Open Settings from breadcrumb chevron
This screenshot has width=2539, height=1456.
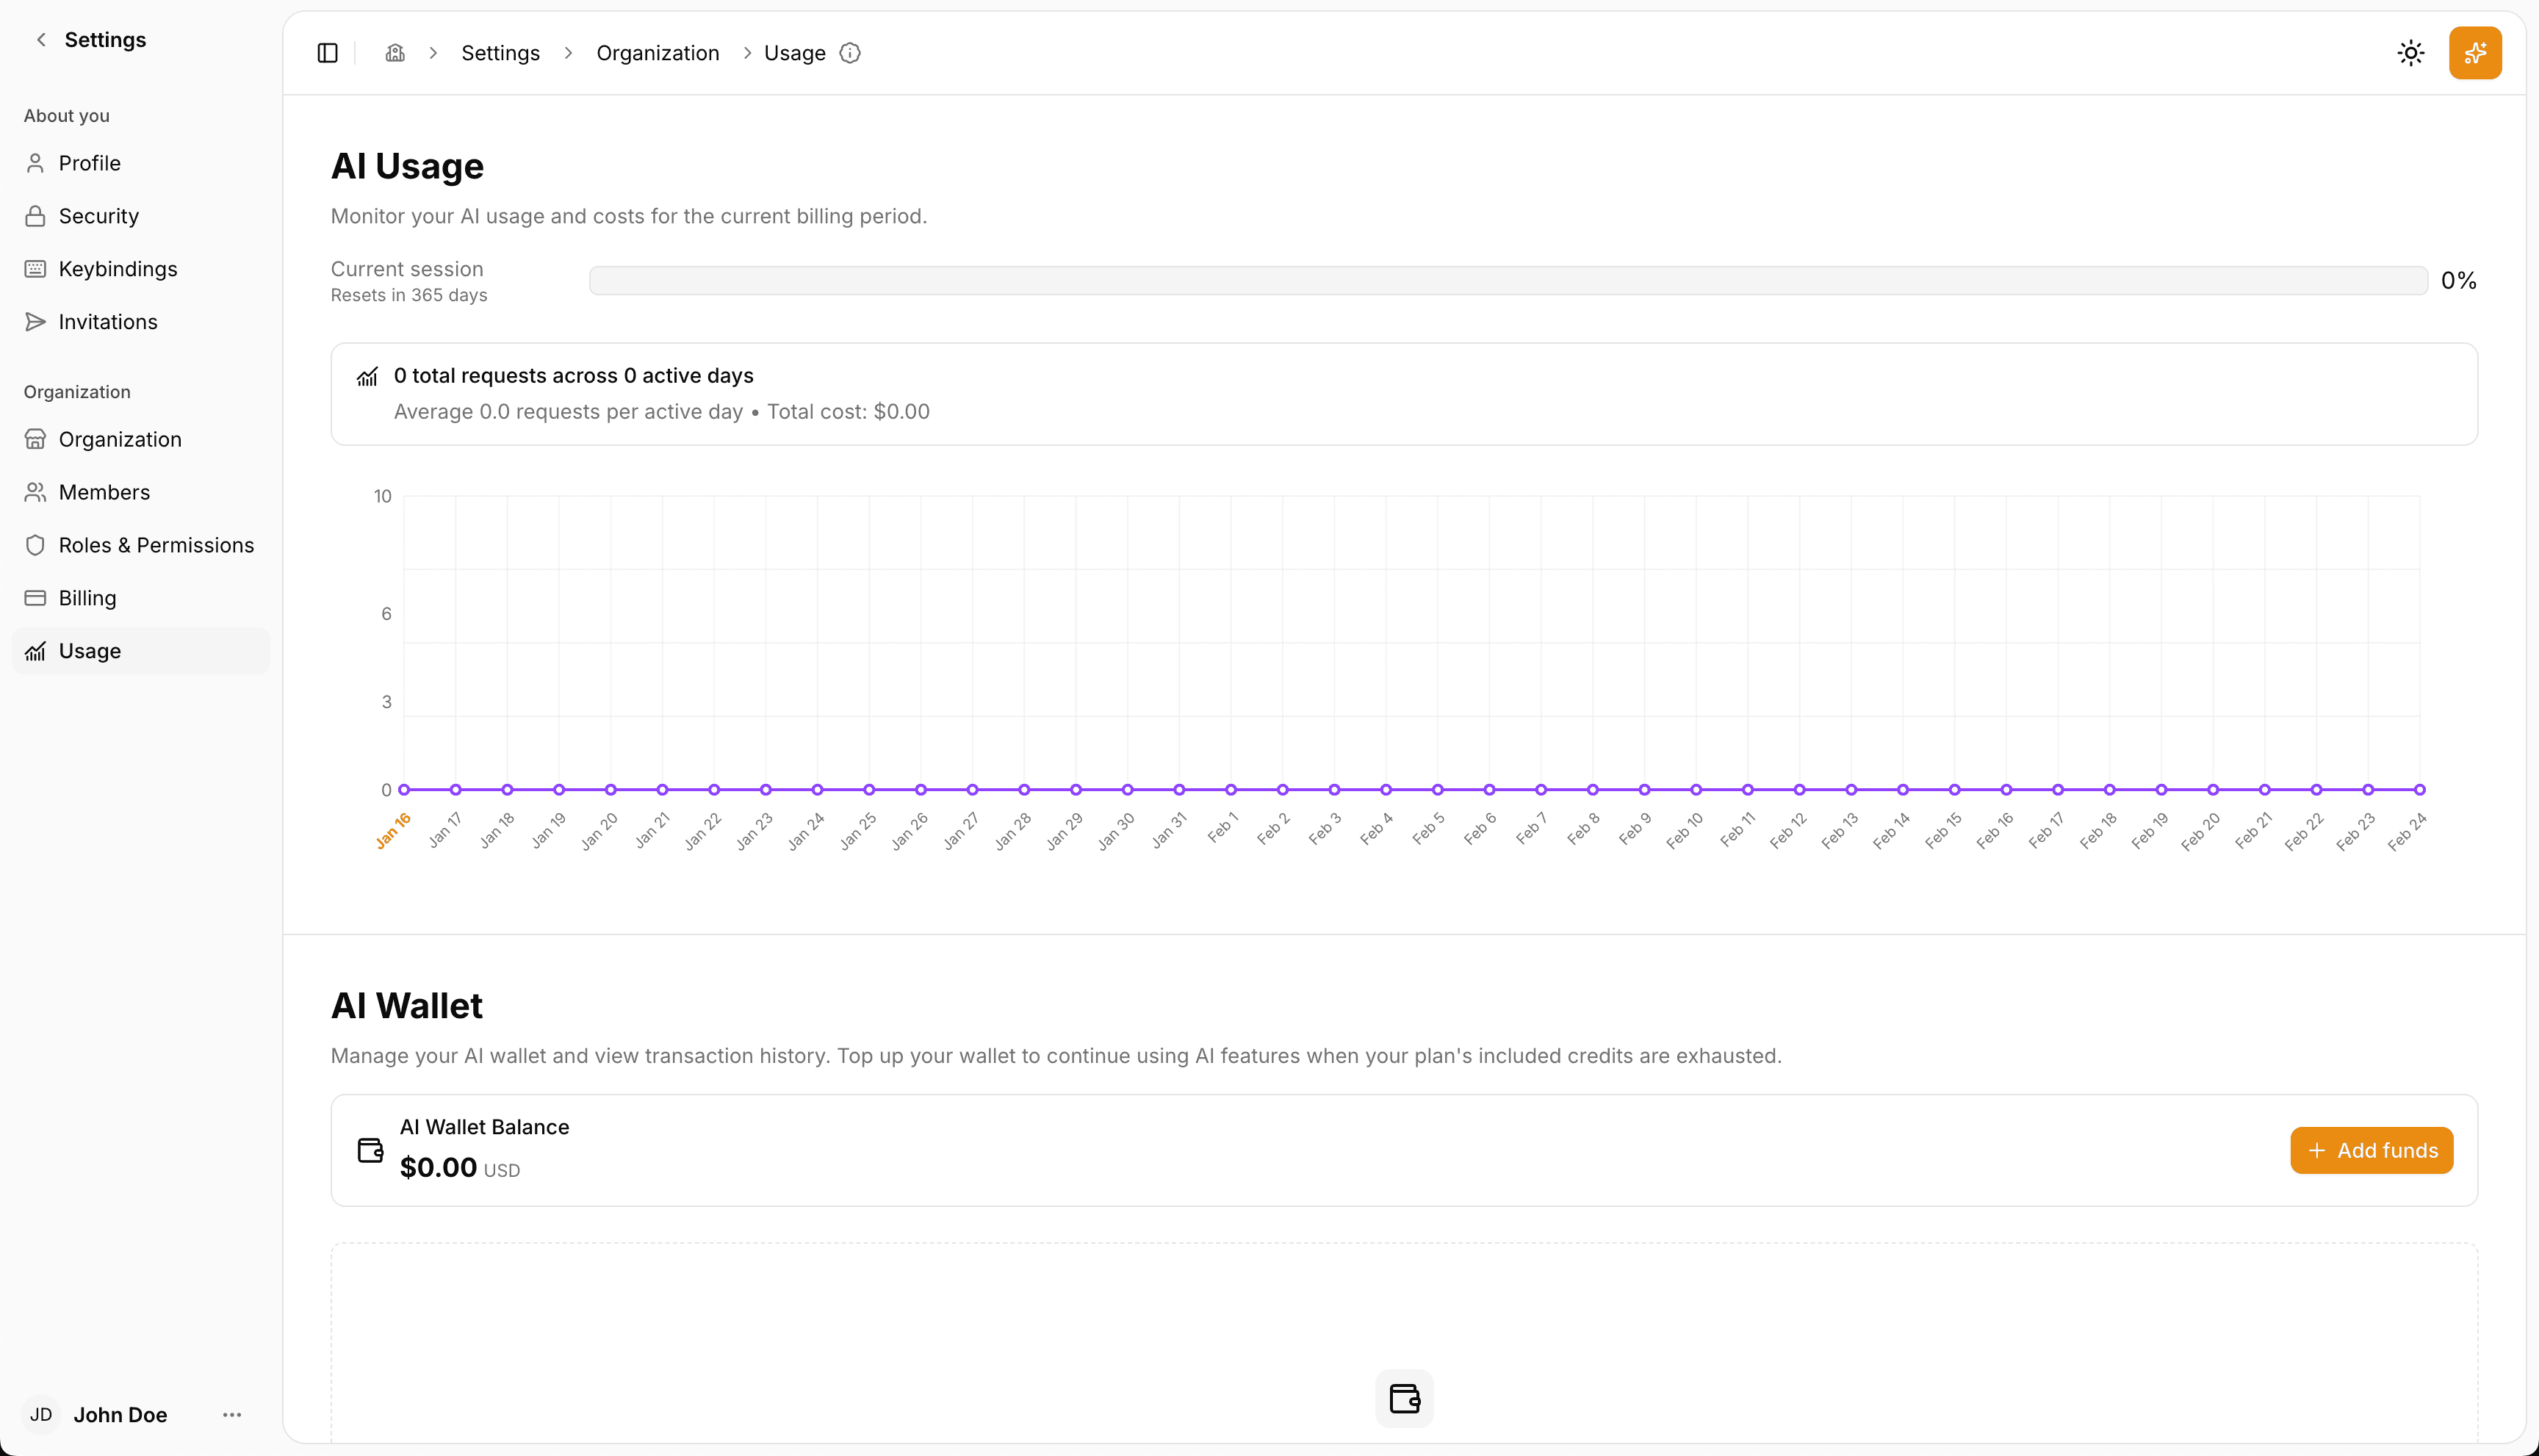[500, 52]
